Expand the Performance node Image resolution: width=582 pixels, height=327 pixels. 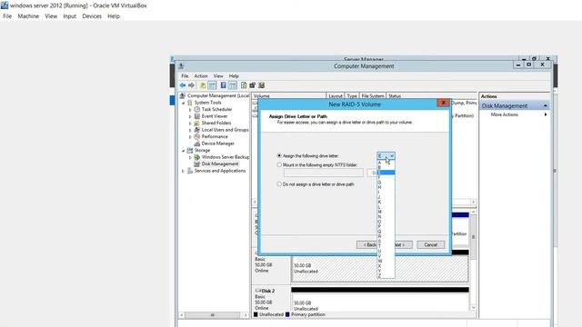pos(190,137)
